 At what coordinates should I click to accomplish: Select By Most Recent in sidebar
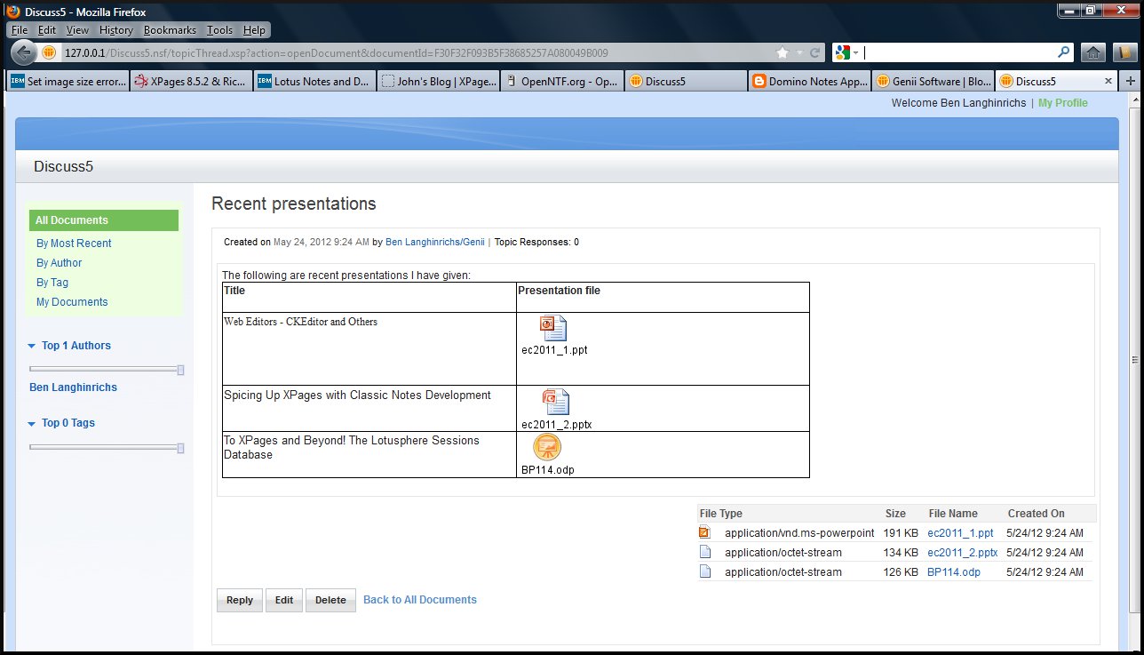coord(74,244)
